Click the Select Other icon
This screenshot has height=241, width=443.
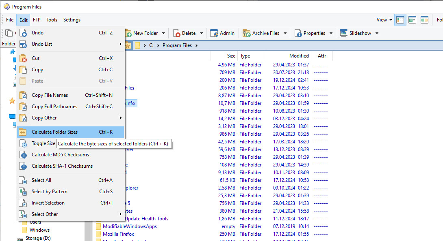(x=23, y=214)
